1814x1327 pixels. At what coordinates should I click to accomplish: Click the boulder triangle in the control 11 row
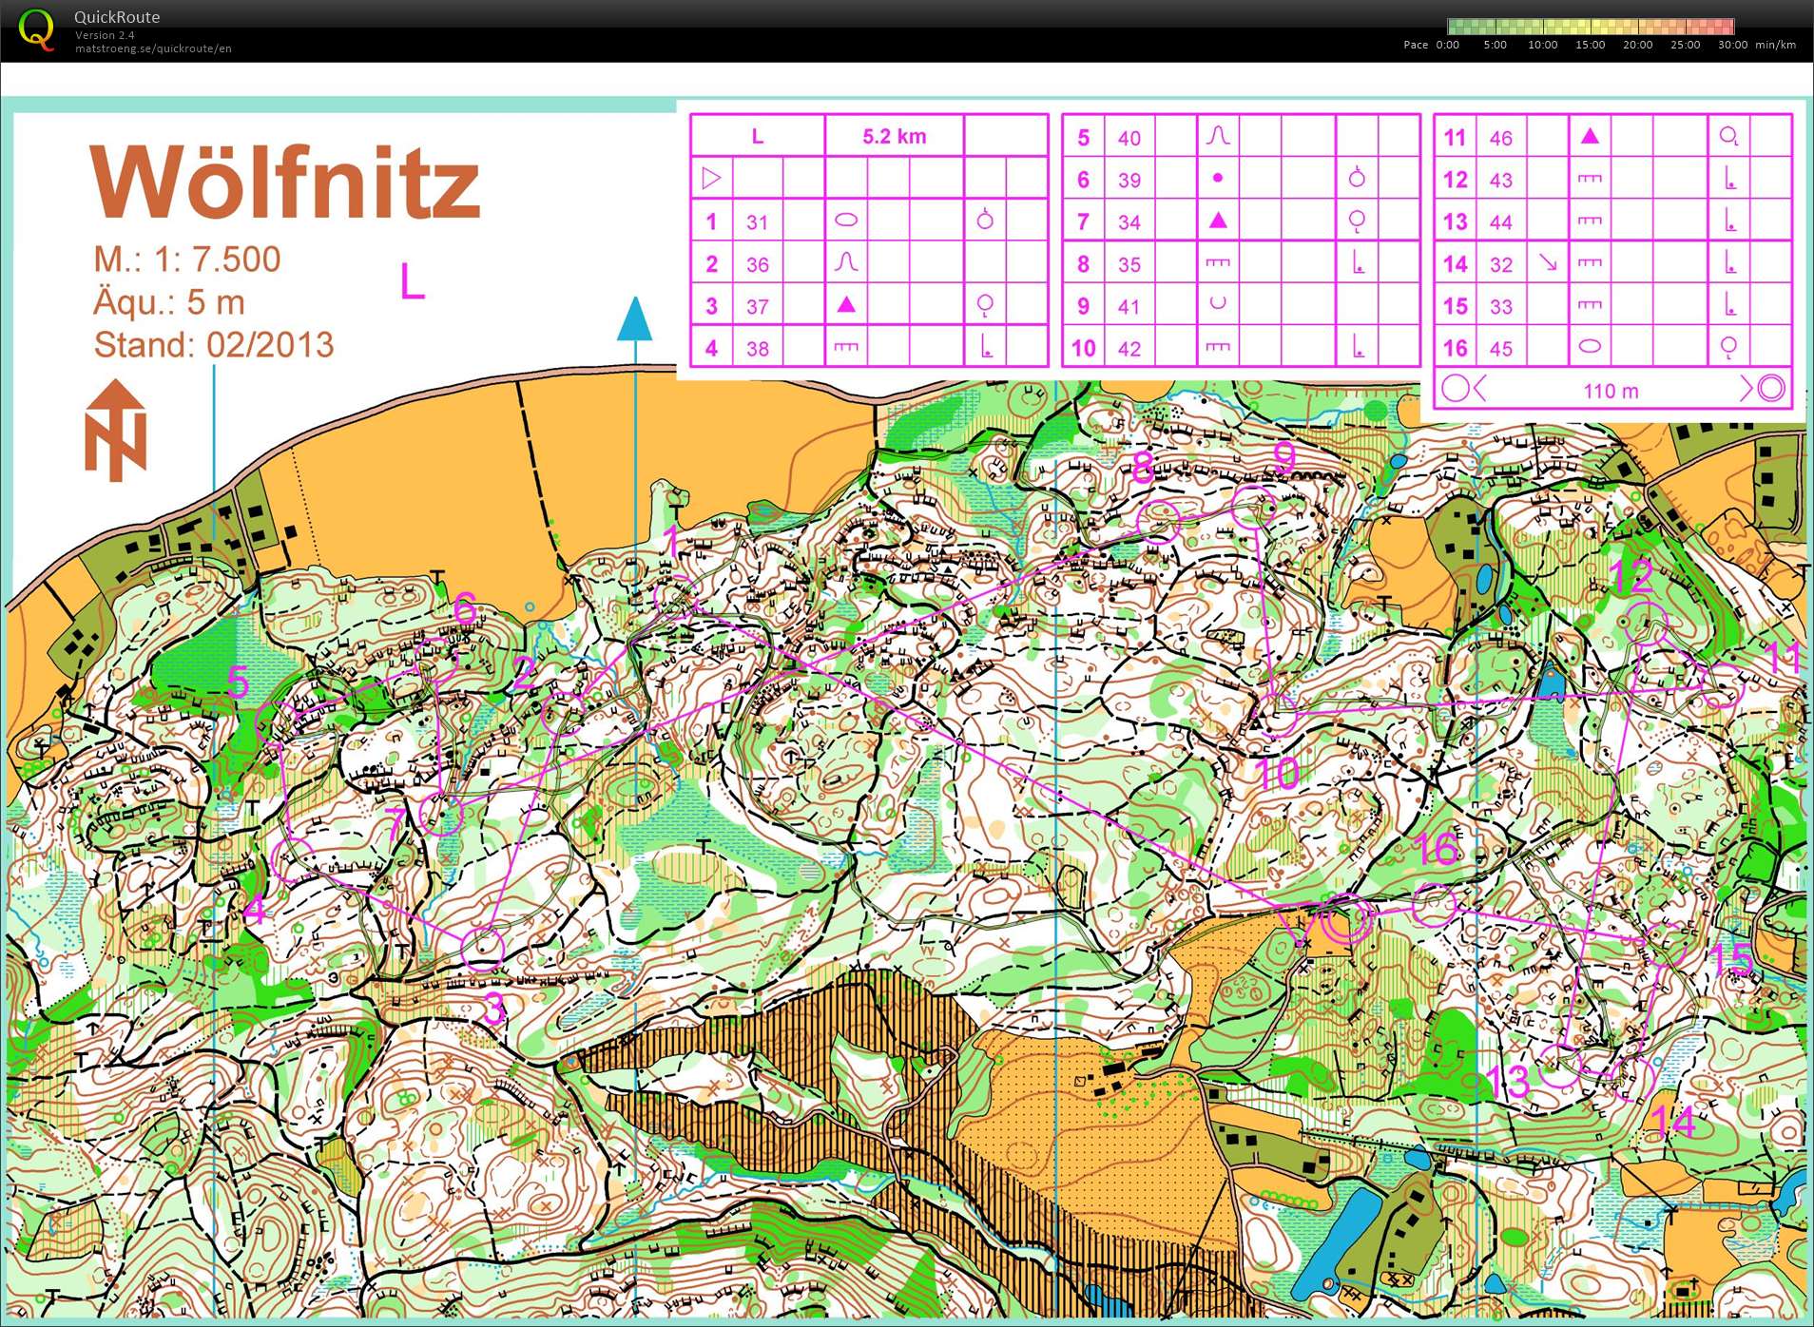click(x=1590, y=136)
